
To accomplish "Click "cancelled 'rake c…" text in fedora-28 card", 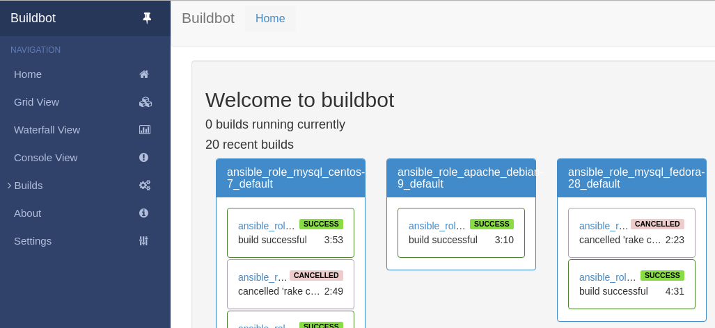I will coord(620,240).
